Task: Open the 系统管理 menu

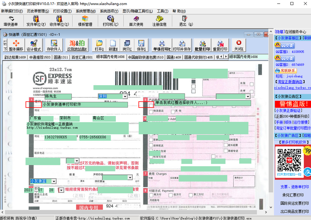Action: (x=86, y=11)
